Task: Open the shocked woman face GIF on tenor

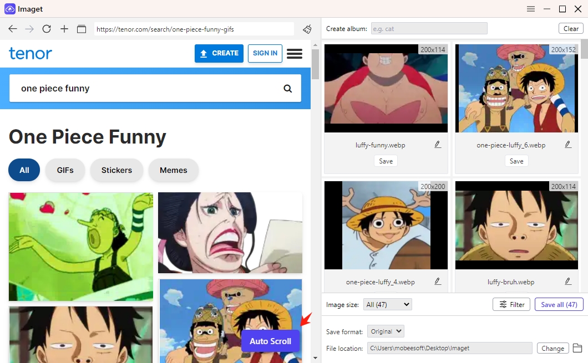Action: tap(230, 233)
